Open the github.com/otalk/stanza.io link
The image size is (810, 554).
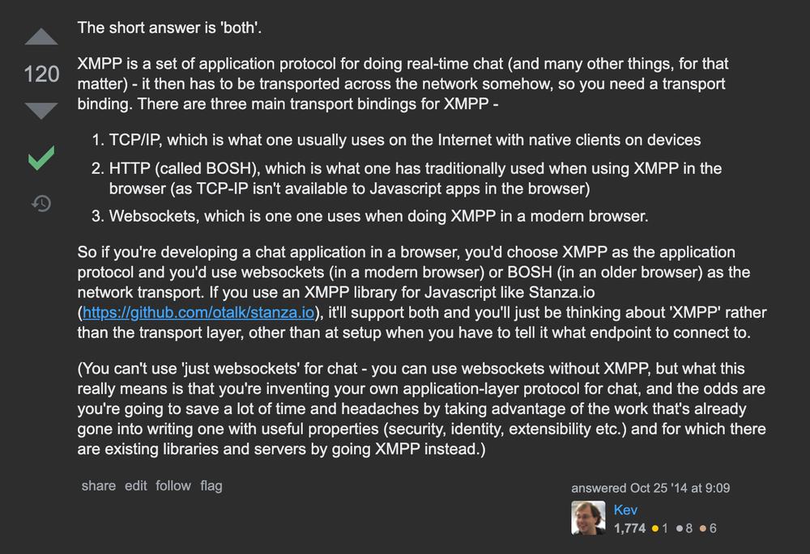coord(198,312)
